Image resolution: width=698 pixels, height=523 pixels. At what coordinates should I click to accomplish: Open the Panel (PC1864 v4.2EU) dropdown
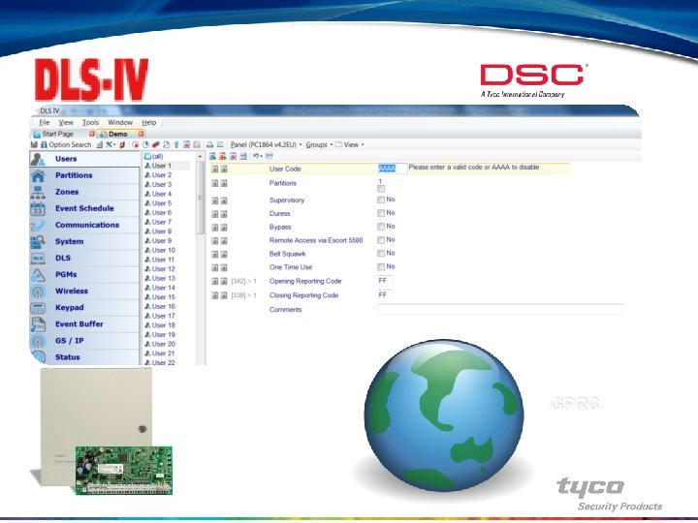(x=266, y=144)
